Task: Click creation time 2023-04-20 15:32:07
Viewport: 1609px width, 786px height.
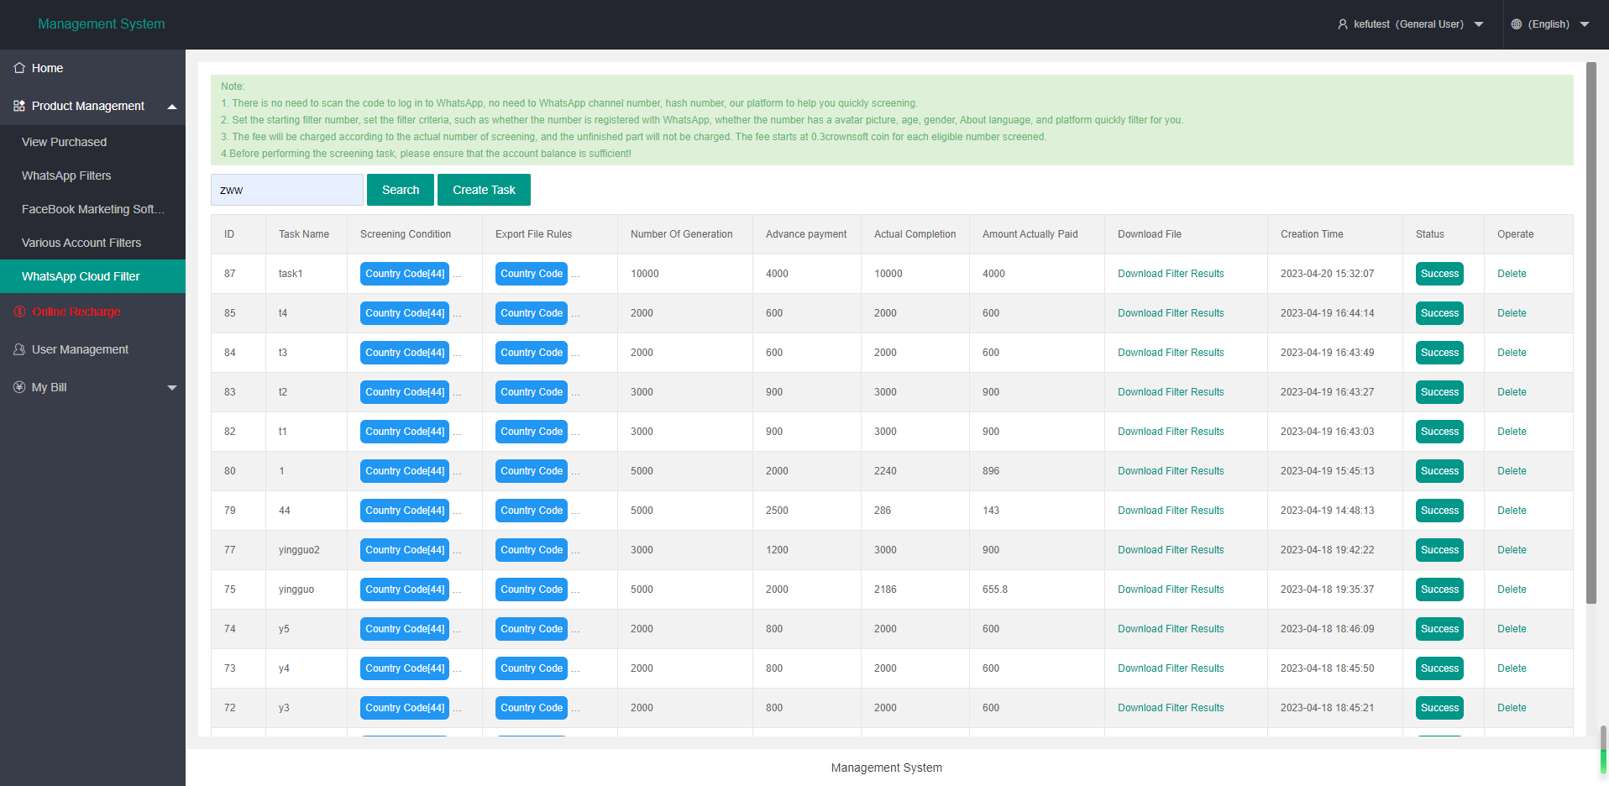Action: coord(1328,274)
